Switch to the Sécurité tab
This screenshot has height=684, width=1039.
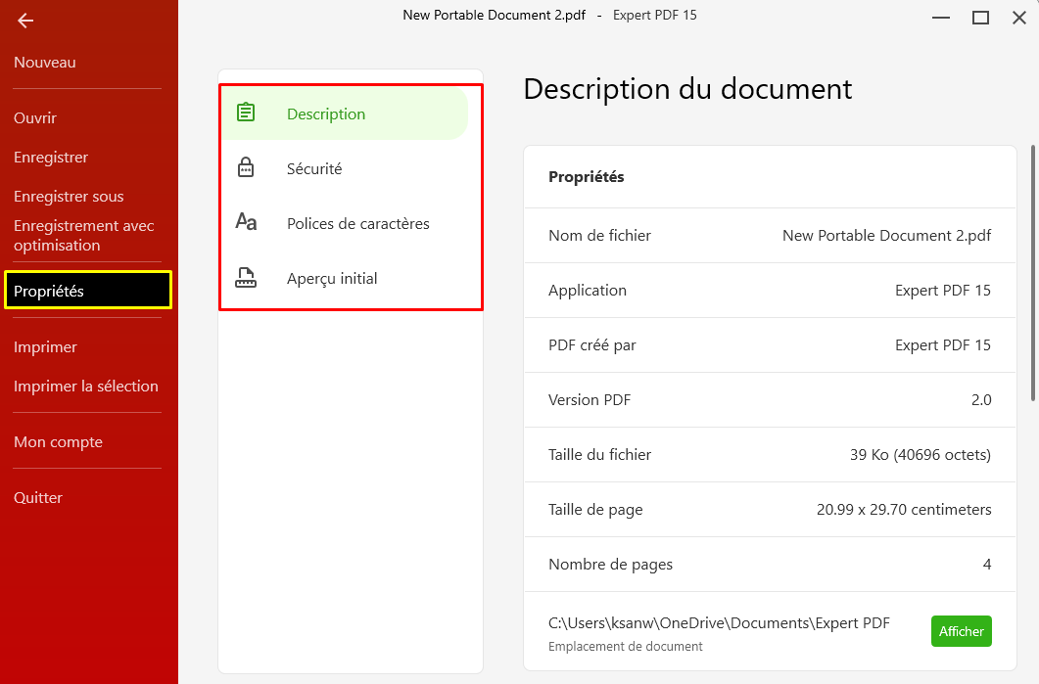coord(344,169)
